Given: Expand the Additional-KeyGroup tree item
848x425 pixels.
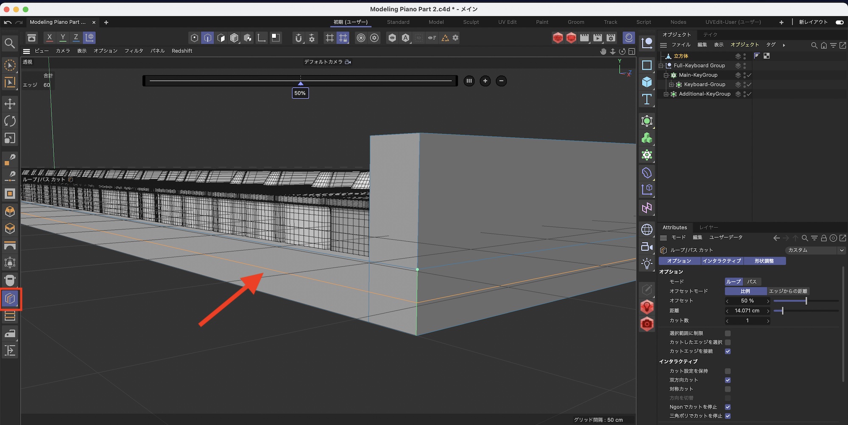Looking at the screenshot, I should click(x=666, y=94).
